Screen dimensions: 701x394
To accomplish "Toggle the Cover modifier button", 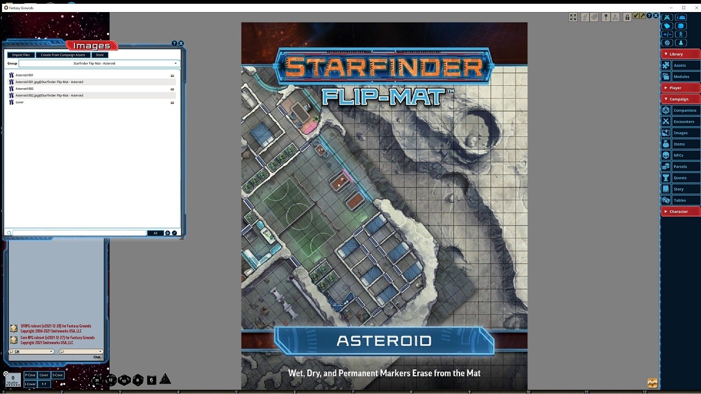I will tap(44, 375).
